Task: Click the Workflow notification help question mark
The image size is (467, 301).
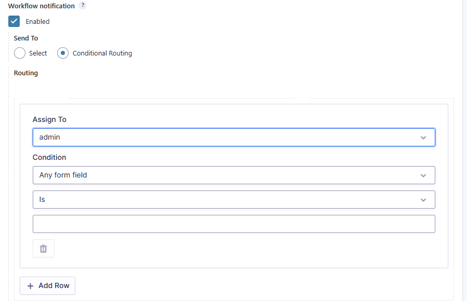Action: 83,6
